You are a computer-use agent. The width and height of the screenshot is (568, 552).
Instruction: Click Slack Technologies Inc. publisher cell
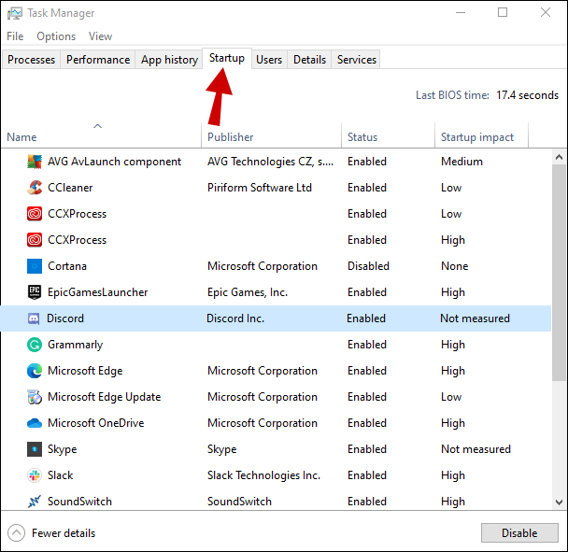coord(263,475)
